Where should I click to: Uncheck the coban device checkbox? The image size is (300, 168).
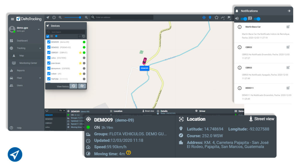coord(49,74)
